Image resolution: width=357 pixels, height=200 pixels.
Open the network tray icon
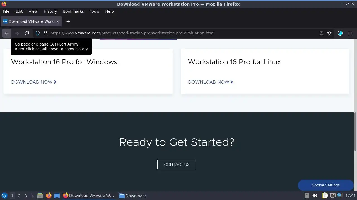pyautogui.click(x=332, y=196)
